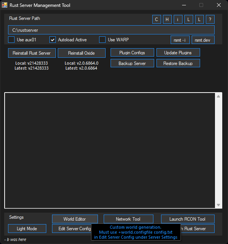Open the World Editor
Screen dimensions: 228x244
[x=75, y=219]
